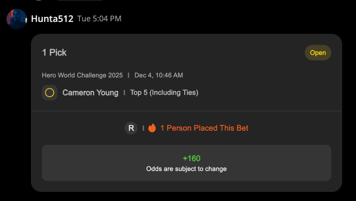Viewport: 356px width, 201px height.
Task: Open 1 Person Placed This Bet
Action: pyautogui.click(x=204, y=128)
